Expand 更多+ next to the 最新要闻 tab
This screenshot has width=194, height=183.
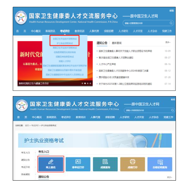pos(168,43)
